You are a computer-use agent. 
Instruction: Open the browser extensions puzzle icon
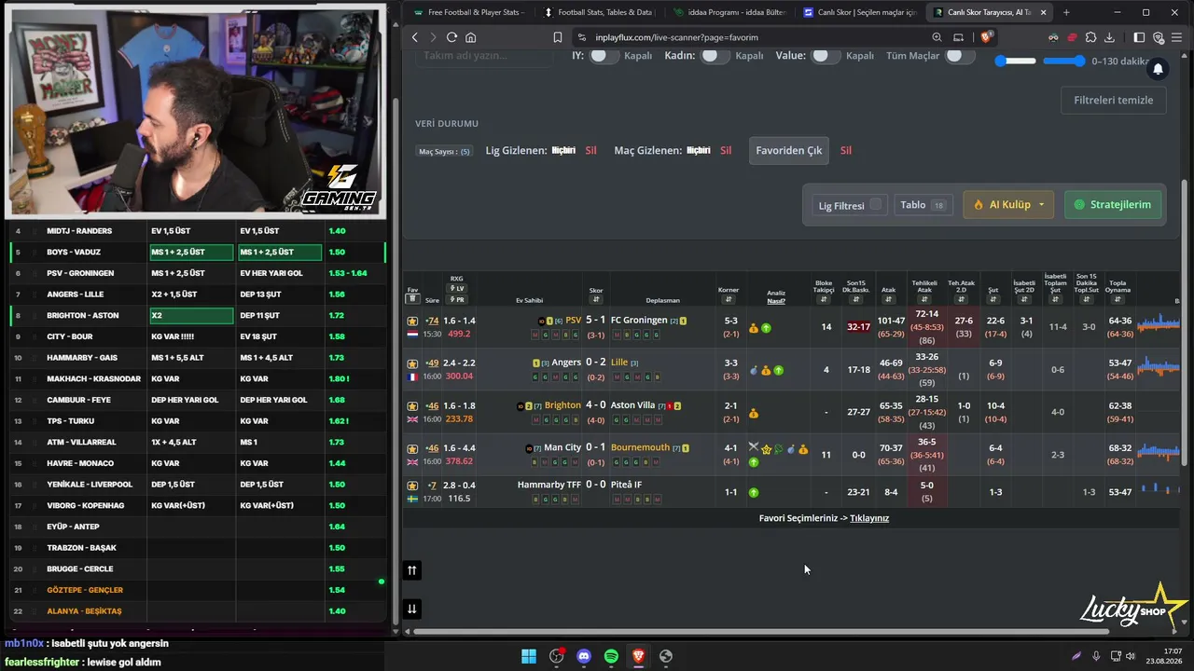(x=1090, y=37)
